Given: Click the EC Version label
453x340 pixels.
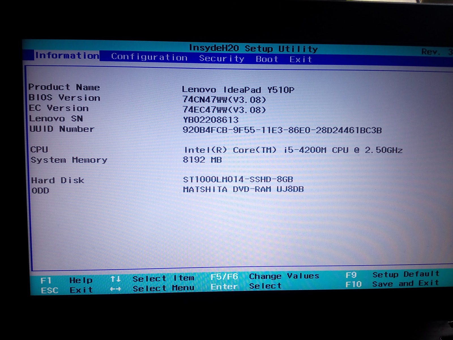Looking at the screenshot, I should pyautogui.click(x=59, y=108).
